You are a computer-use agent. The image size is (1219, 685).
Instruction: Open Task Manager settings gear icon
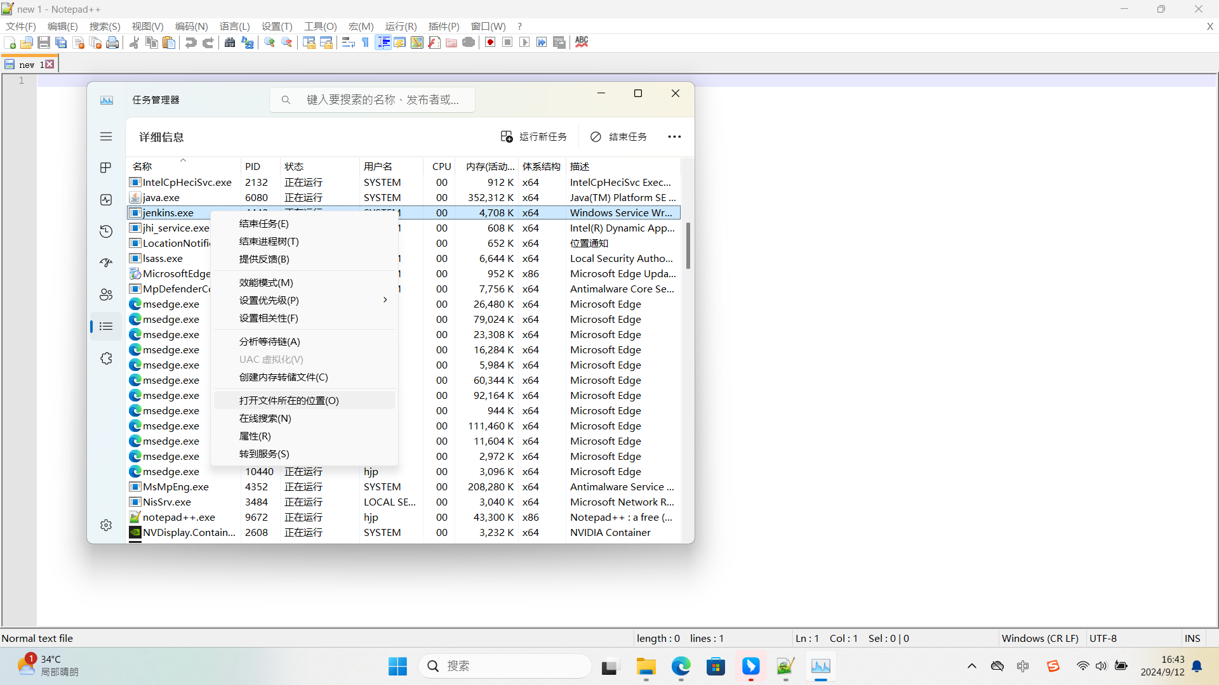pyautogui.click(x=106, y=525)
